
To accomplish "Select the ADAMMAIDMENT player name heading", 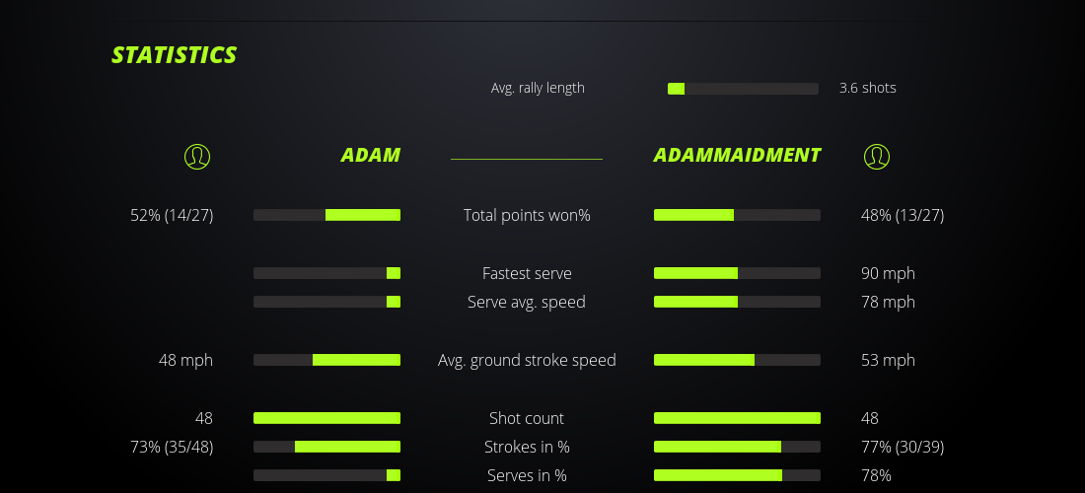I will point(737,155).
